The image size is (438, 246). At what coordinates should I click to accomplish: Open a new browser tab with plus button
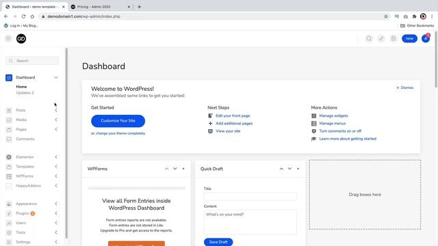click(139, 7)
